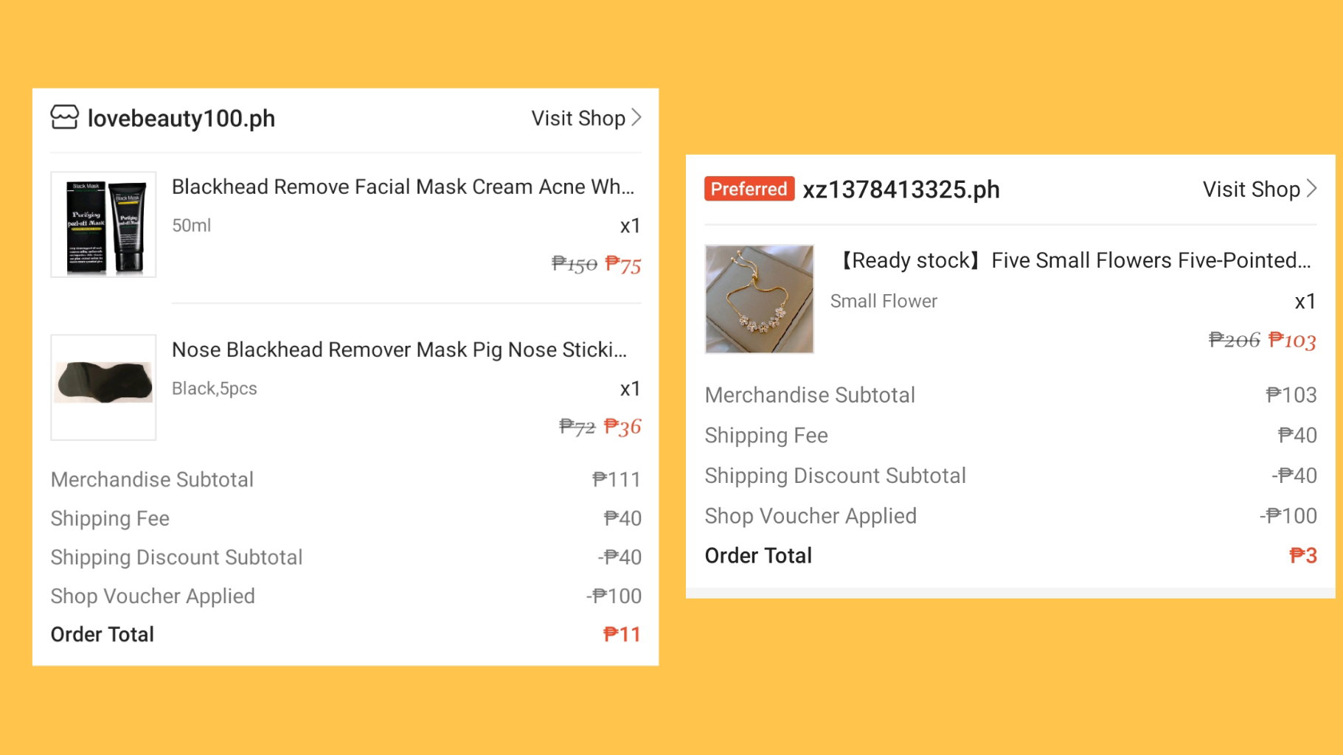Open the Five Small Flowers bracelet title
The width and height of the screenshot is (1343, 755).
point(1073,260)
